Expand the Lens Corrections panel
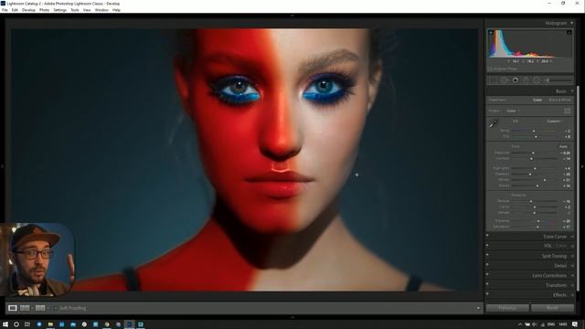 tap(572, 276)
